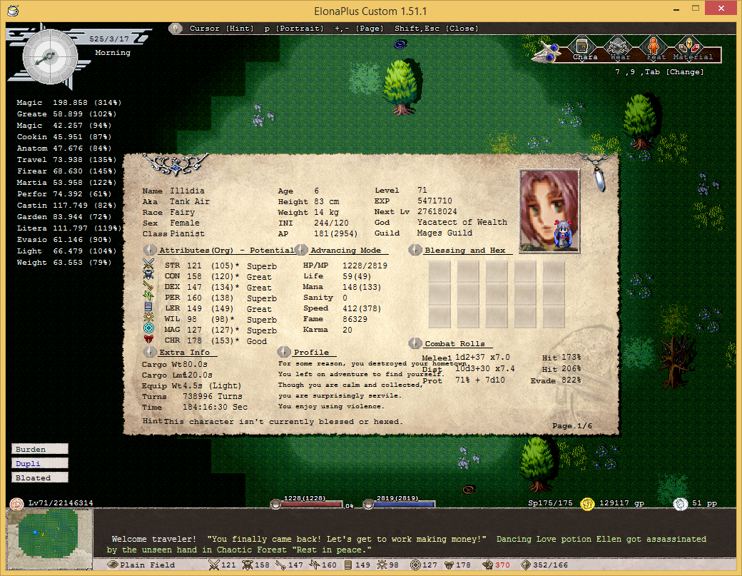Click the Extra Info header bullet

point(150,352)
